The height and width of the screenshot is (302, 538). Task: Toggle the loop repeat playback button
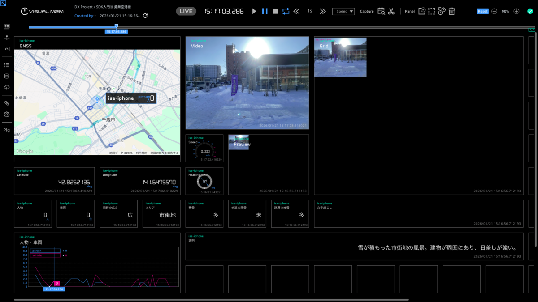[286, 11]
